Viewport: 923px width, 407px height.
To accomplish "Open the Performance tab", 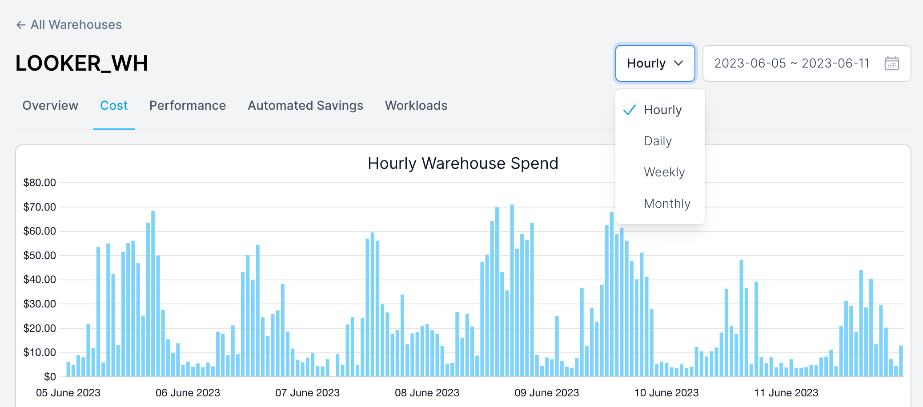I will tap(188, 105).
